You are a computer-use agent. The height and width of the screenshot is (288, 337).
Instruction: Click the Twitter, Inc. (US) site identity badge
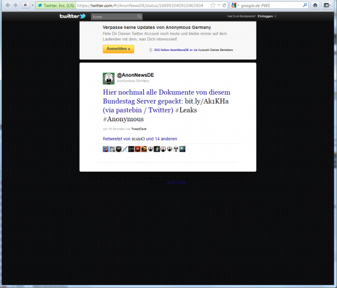click(x=56, y=5)
